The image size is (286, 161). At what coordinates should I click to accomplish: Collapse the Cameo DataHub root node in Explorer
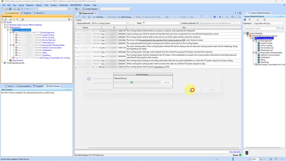click(x=245, y=34)
